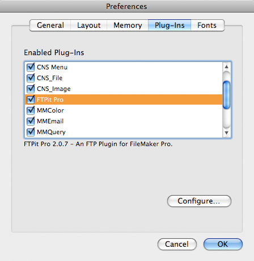Select the Plug-Ins tab
The width and height of the screenshot is (254, 261).
pos(170,26)
